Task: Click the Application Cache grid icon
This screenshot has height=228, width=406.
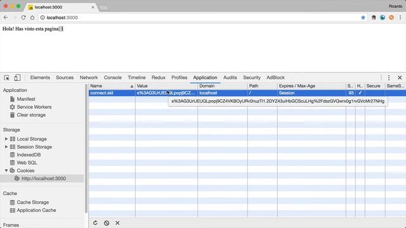Action: [x=13, y=210]
